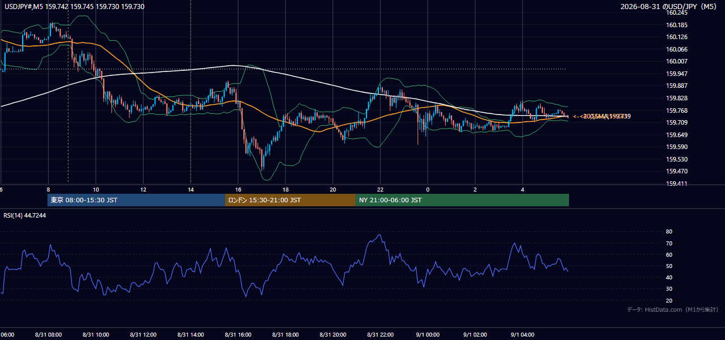Click the 8/31 12:00 bottom time label

[x=143, y=334]
